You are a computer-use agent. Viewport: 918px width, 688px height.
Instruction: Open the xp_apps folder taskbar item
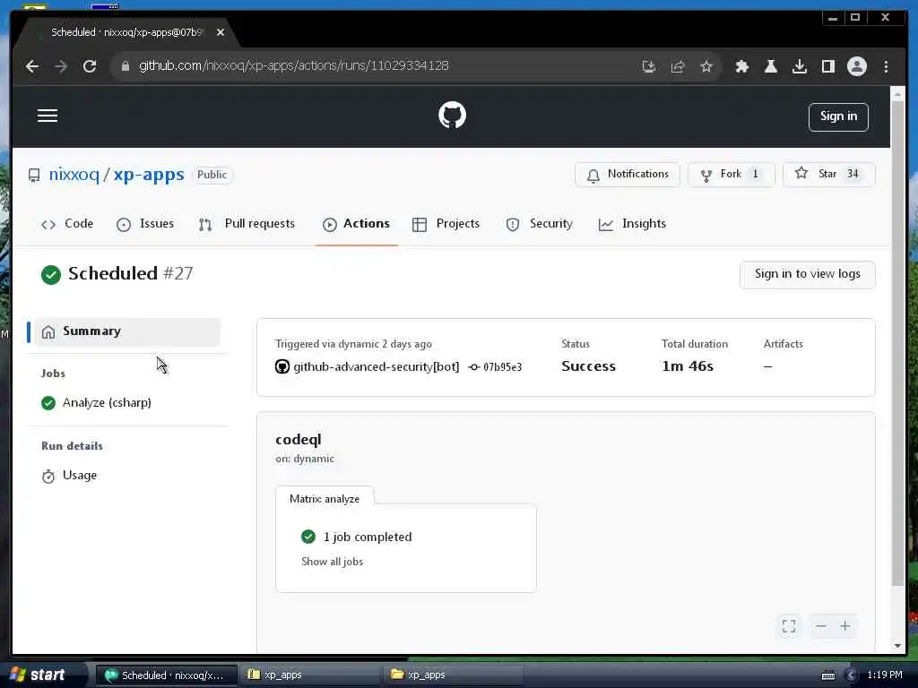click(x=455, y=675)
